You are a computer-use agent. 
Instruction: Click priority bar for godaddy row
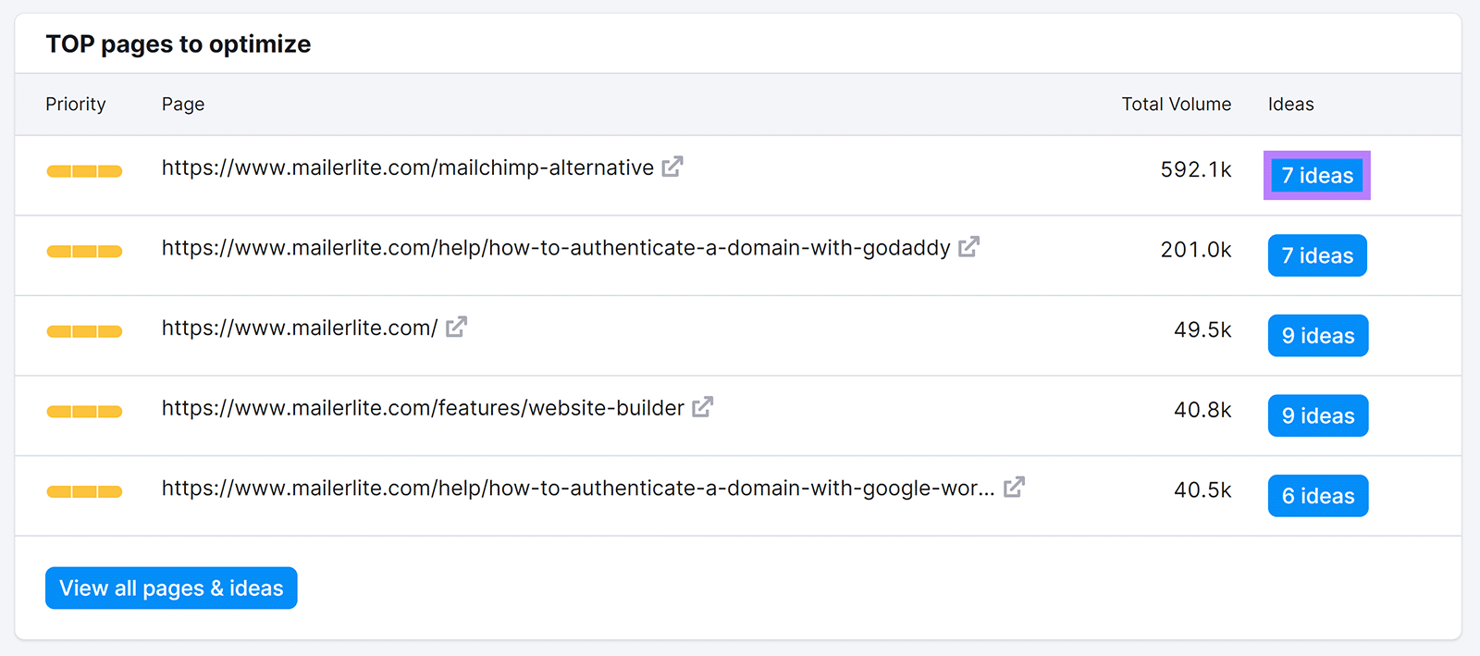click(x=84, y=252)
